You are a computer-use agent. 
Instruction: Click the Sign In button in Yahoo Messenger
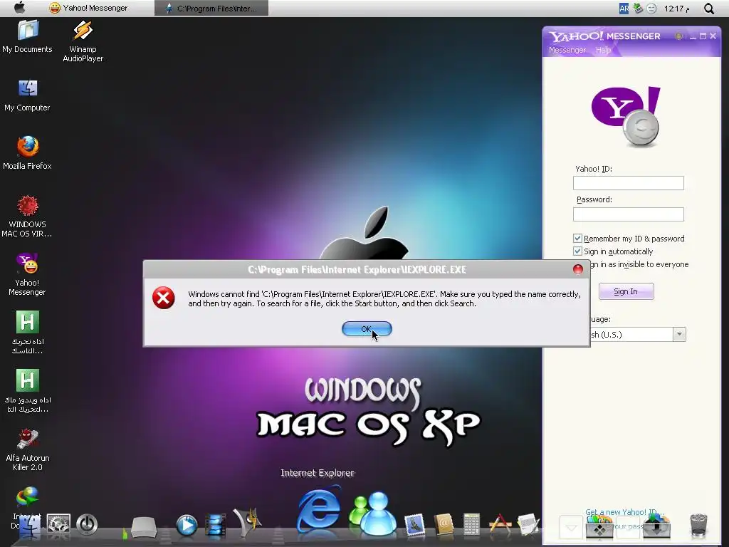[626, 291]
